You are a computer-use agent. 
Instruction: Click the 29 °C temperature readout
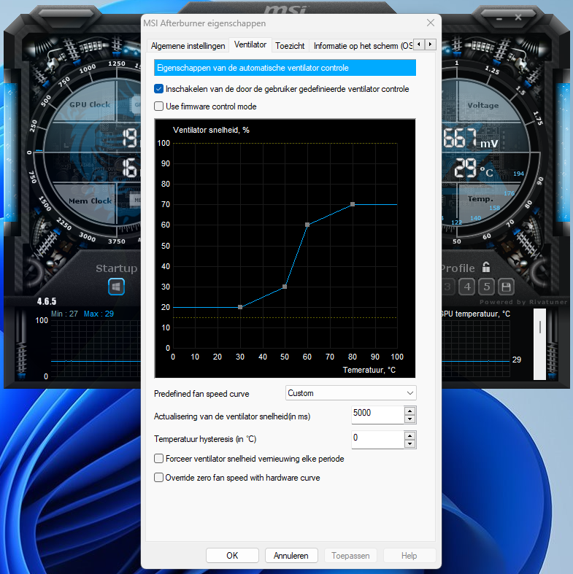point(474,168)
